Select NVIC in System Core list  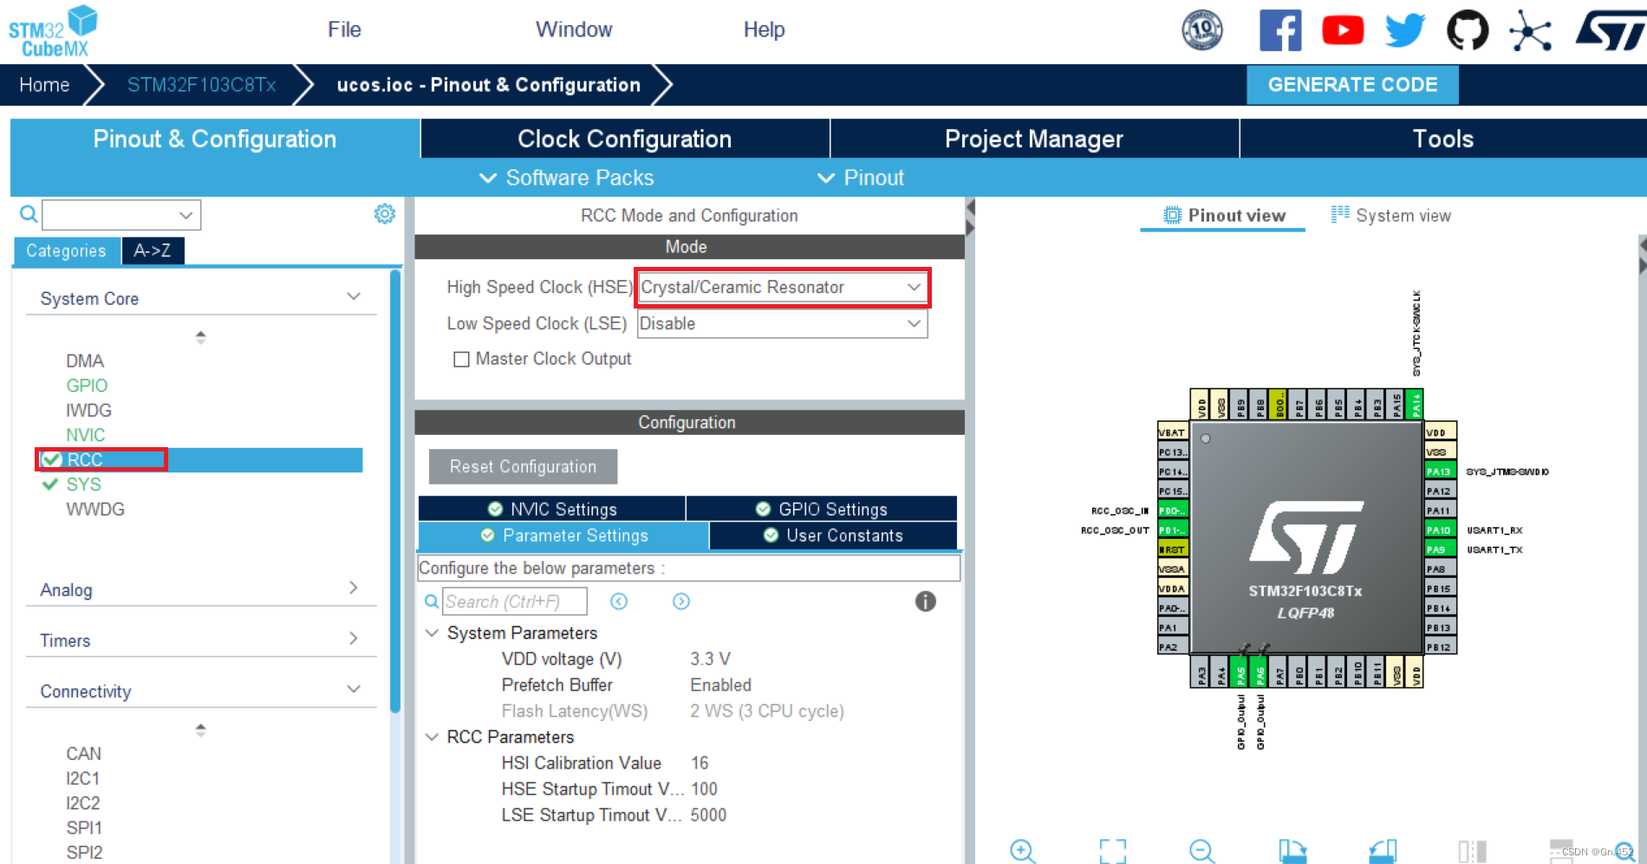pyautogui.click(x=85, y=435)
